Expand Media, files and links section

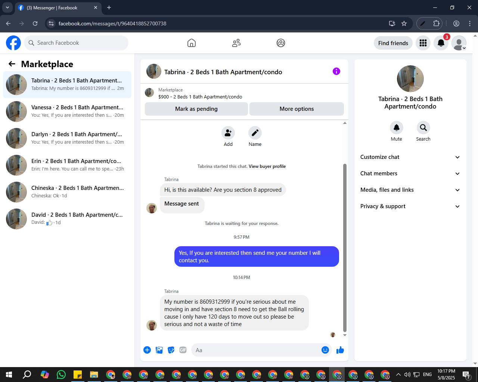point(410,190)
